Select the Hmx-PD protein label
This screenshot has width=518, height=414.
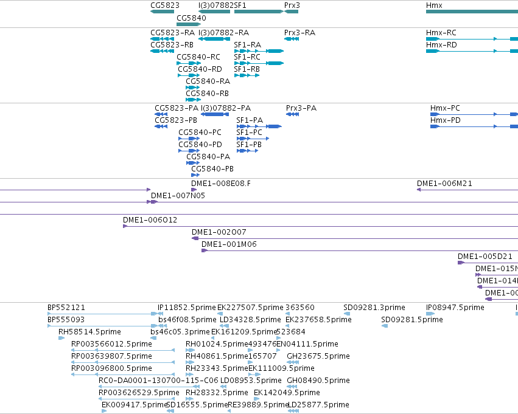point(446,120)
